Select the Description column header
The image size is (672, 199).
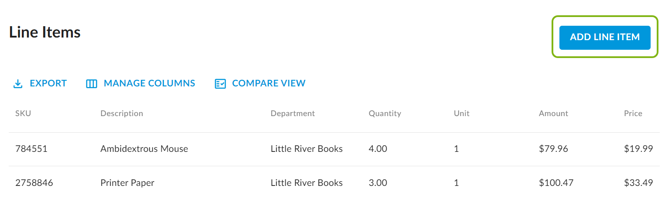click(122, 113)
